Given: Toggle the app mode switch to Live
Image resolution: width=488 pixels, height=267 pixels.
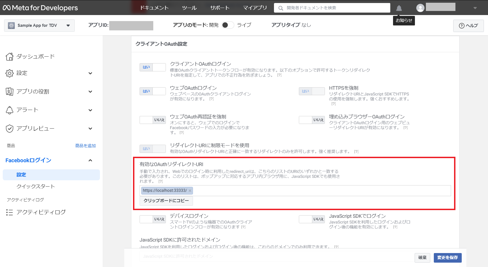Looking at the screenshot, I should click(228, 25).
